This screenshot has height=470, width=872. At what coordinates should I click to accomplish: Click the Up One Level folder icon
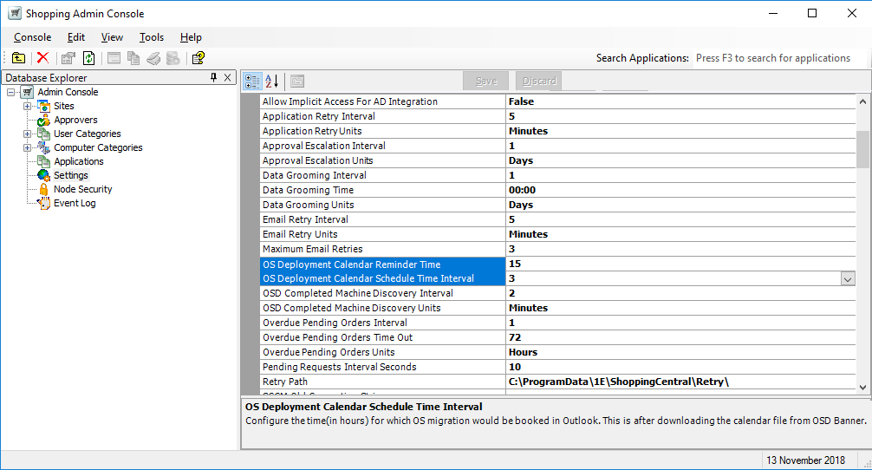pyautogui.click(x=18, y=58)
